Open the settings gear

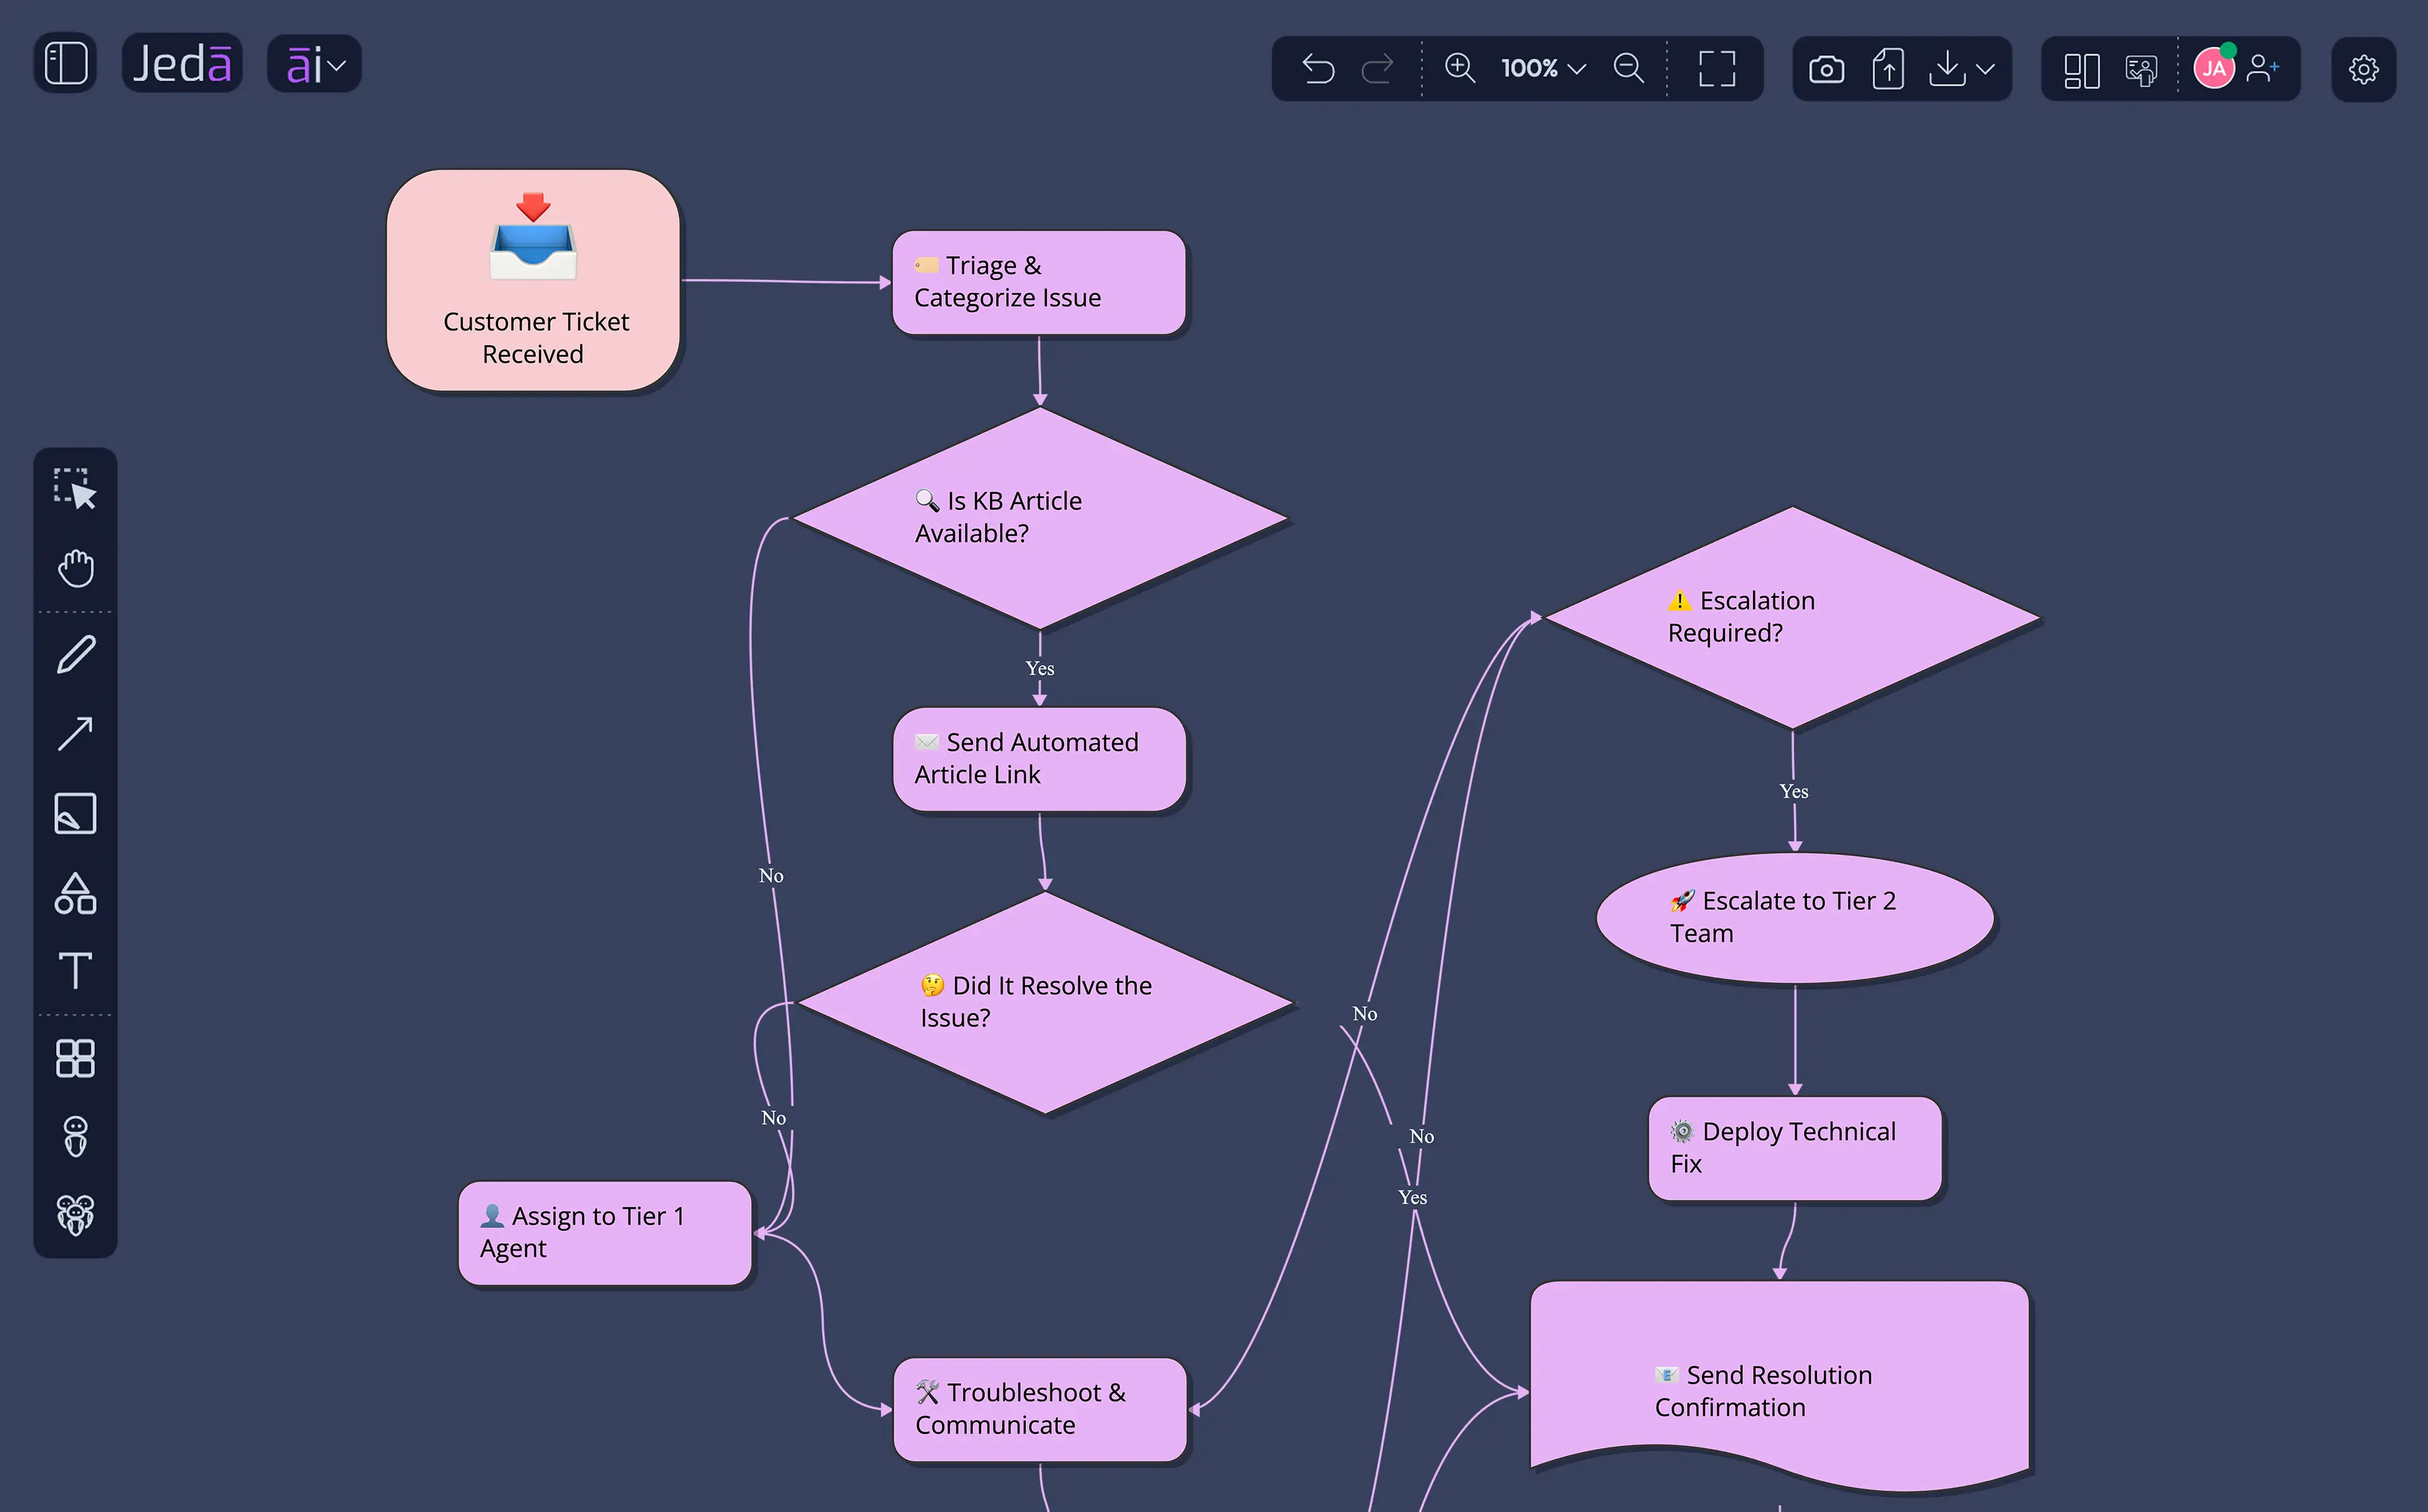coord(2363,69)
